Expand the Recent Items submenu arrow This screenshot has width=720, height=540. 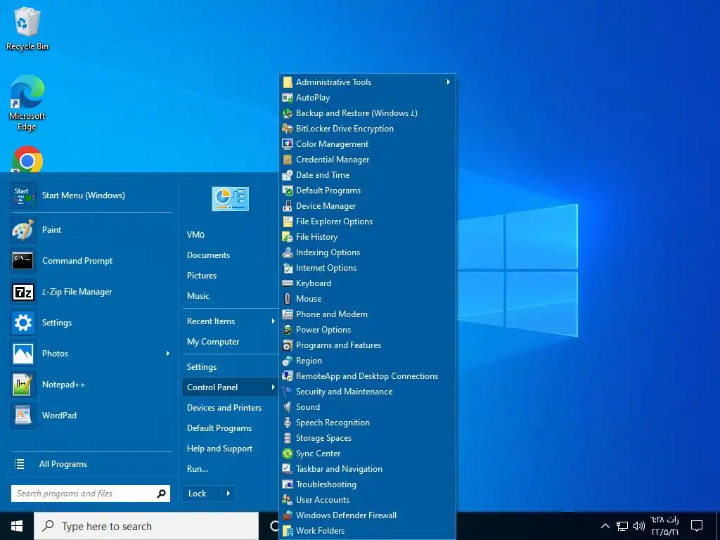(x=274, y=321)
